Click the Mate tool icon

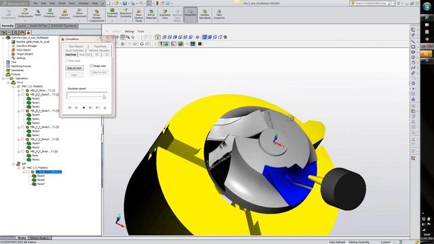(x=38, y=13)
